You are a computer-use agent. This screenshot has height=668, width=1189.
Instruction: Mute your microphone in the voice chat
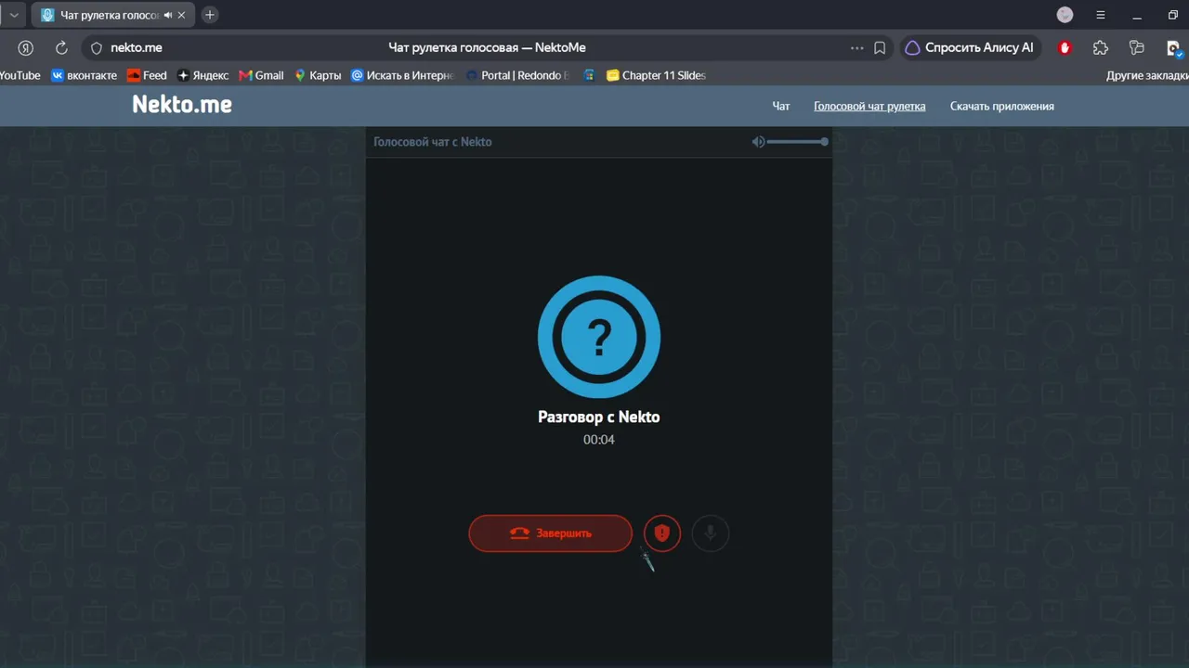tap(711, 533)
